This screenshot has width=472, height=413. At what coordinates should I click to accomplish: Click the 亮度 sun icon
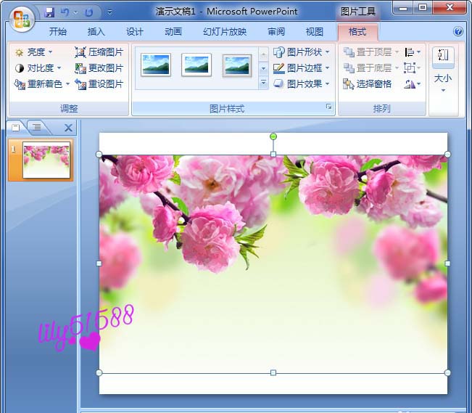[x=20, y=52]
